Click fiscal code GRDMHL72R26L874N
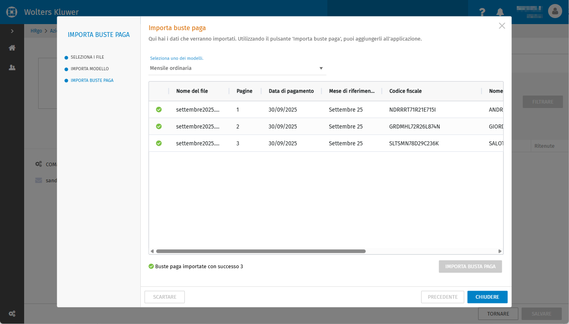 (415, 126)
